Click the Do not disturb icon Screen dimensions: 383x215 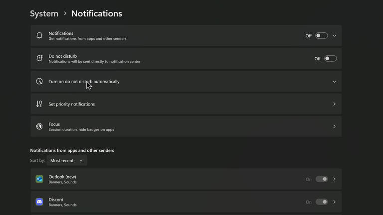(x=39, y=59)
